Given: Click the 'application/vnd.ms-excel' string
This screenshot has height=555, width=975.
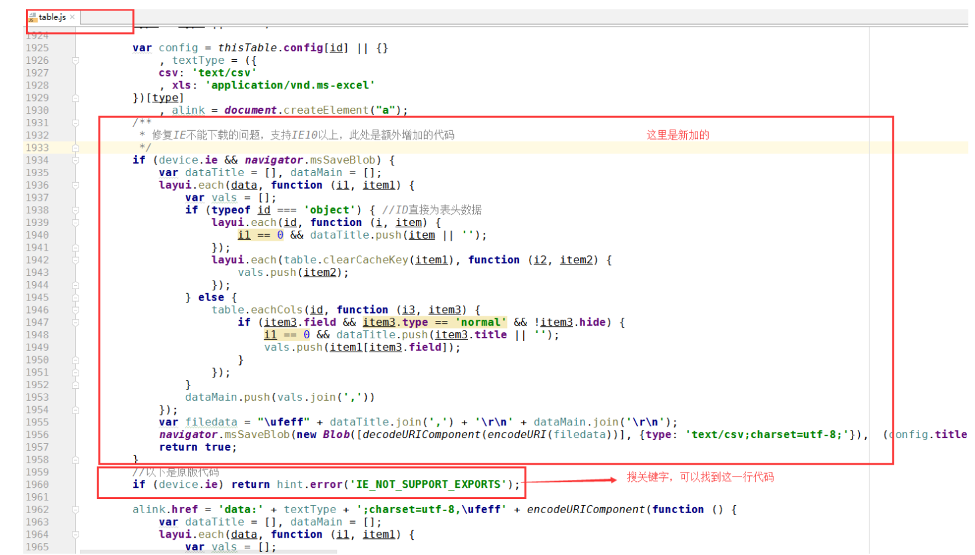Looking at the screenshot, I should point(290,85).
